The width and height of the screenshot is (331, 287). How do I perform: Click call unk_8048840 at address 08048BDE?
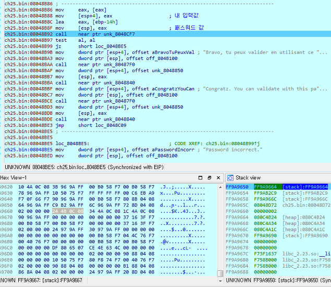(95, 119)
